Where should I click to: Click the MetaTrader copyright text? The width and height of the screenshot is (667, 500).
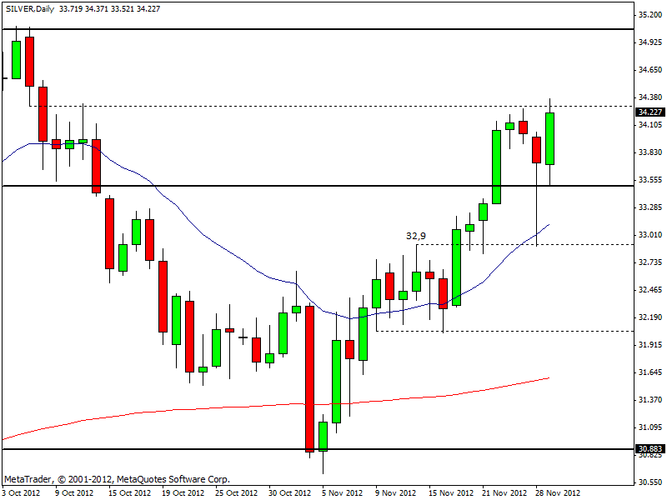117,479
